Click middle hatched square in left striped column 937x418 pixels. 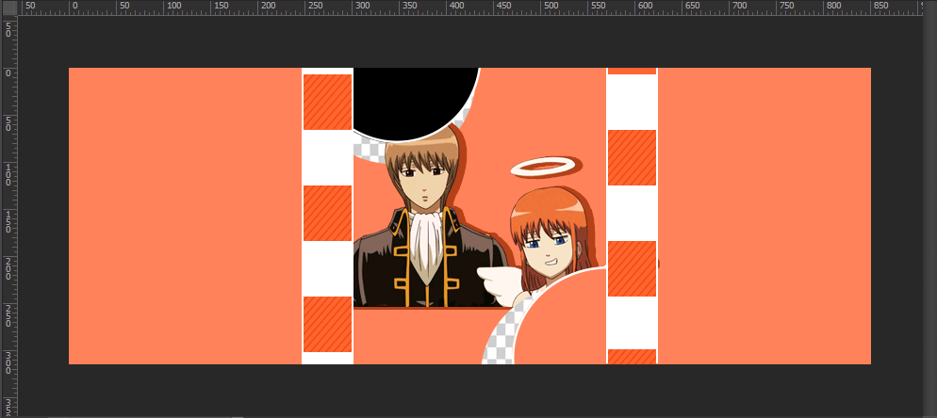pyautogui.click(x=327, y=213)
